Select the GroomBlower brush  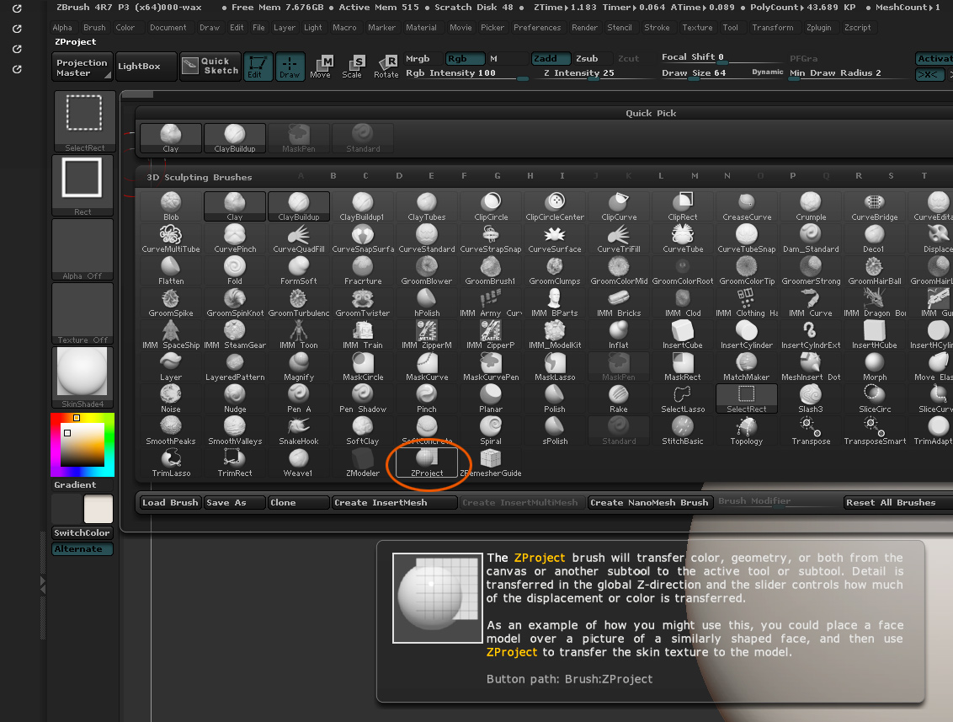pyautogui.click(x=427, y=270)
